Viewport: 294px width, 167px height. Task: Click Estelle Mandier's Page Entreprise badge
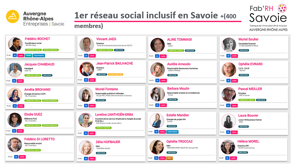tap(172, 132)
